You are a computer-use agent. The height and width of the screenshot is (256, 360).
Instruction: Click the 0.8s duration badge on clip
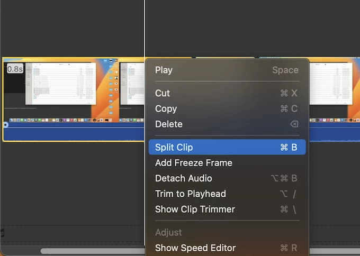tap(15, 69)
